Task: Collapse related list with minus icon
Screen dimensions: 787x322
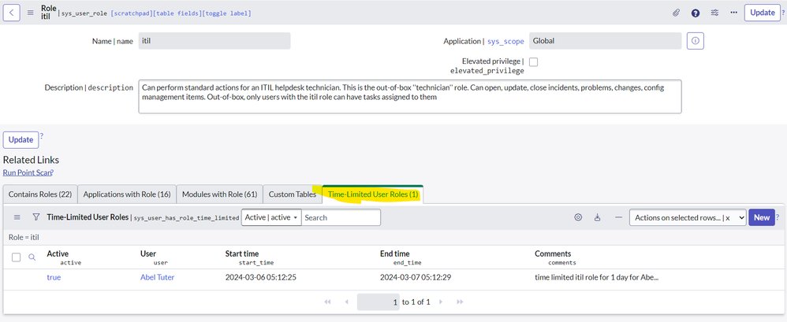Action: coord(618,217)
